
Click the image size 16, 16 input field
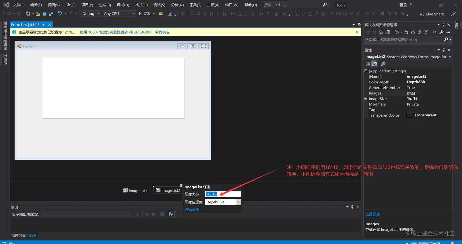point(223,194)
